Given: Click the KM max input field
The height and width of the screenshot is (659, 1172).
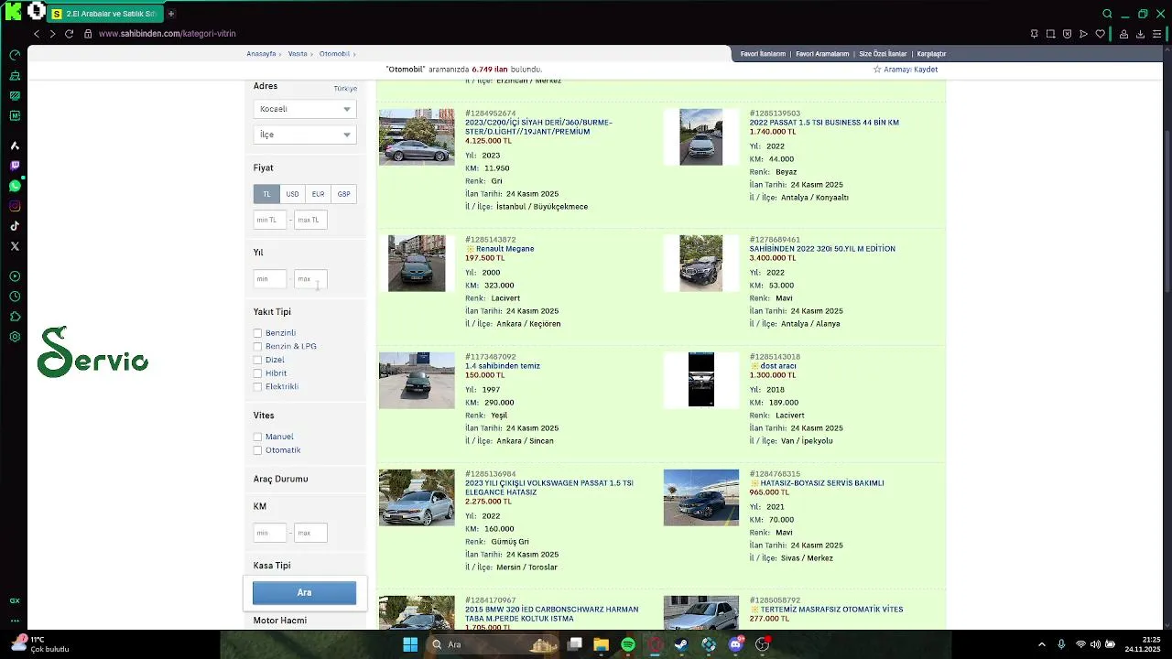Looking at the screenshot, I should [310, 533].
